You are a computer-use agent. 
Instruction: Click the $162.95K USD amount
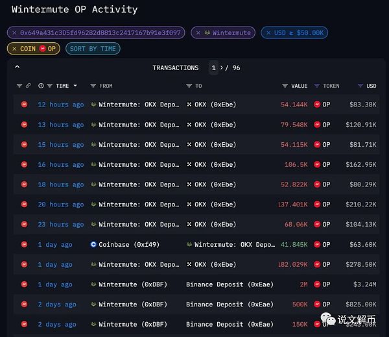pos(361,164)
